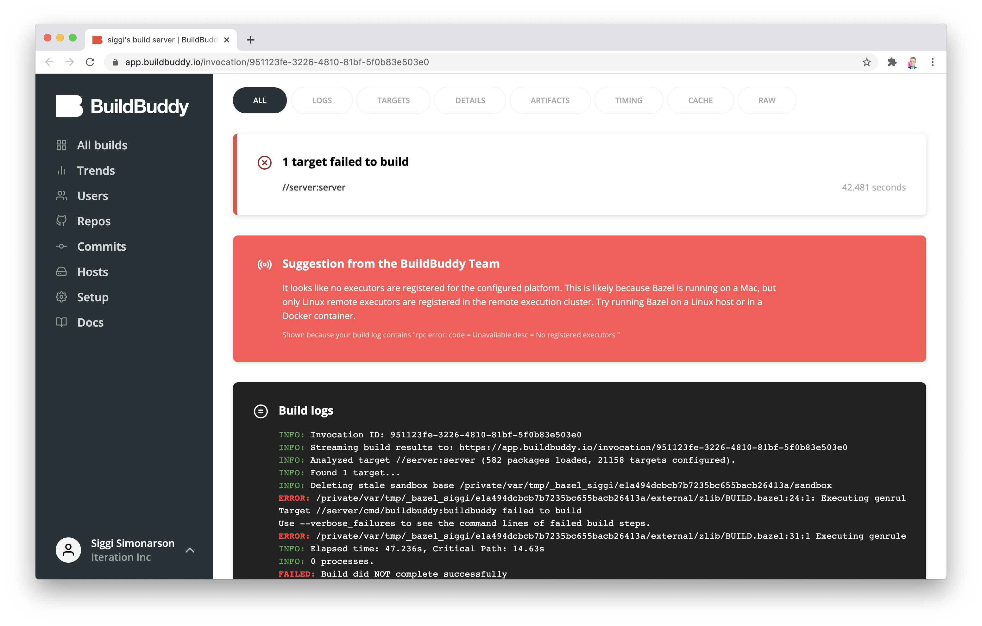This screenshot has height=626, width=982.
Task: Open the Users page via people icon
Action: pyautogui.click(x=61, y=196)
